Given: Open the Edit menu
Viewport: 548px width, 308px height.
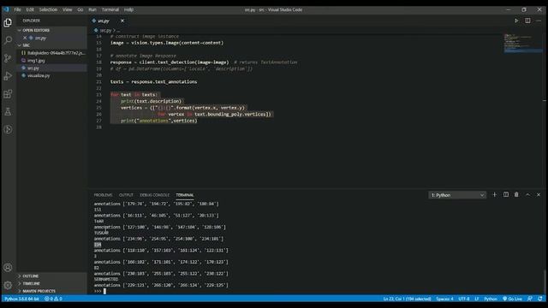Looking at the screenshot, I should [30, 9].
